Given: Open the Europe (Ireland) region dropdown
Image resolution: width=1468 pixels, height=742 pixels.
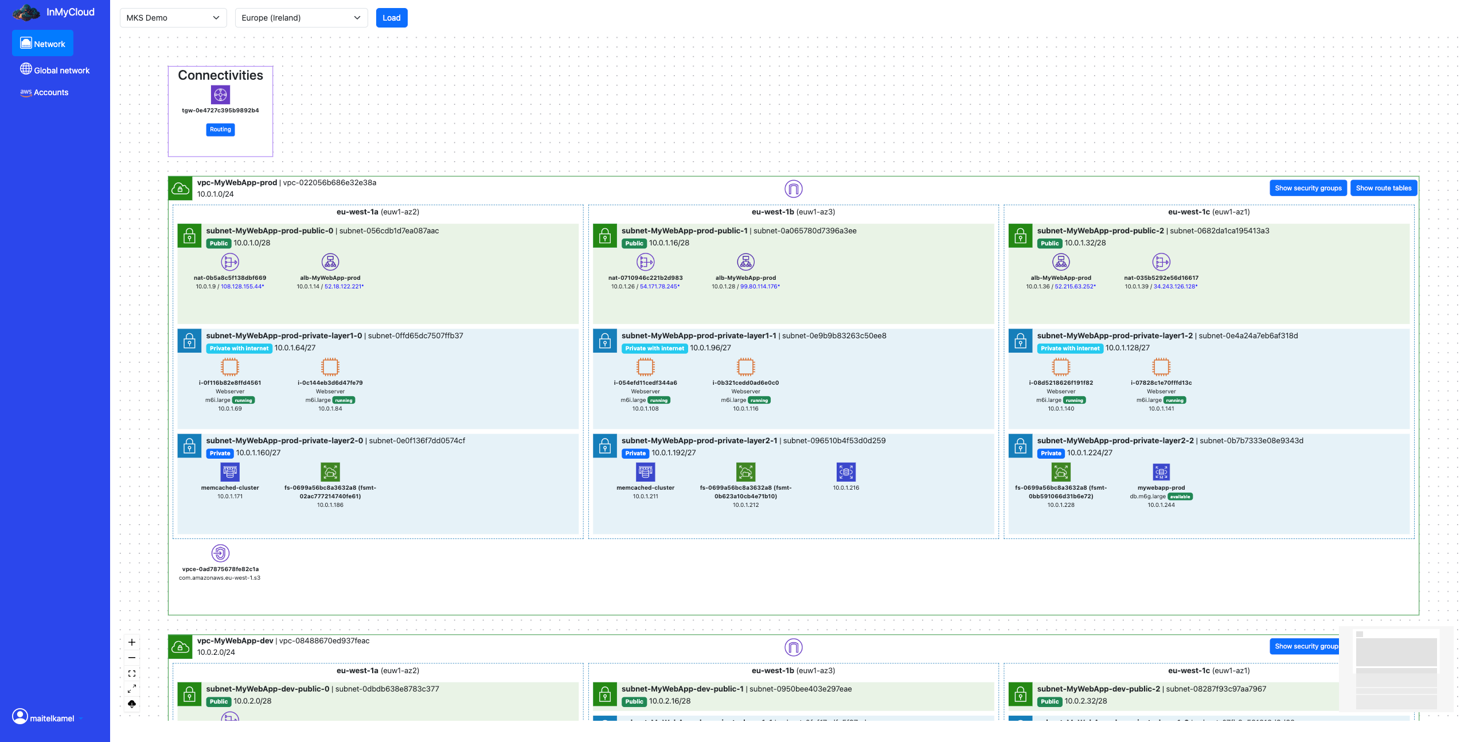Looking at the screenshot, I should (301, 18).
